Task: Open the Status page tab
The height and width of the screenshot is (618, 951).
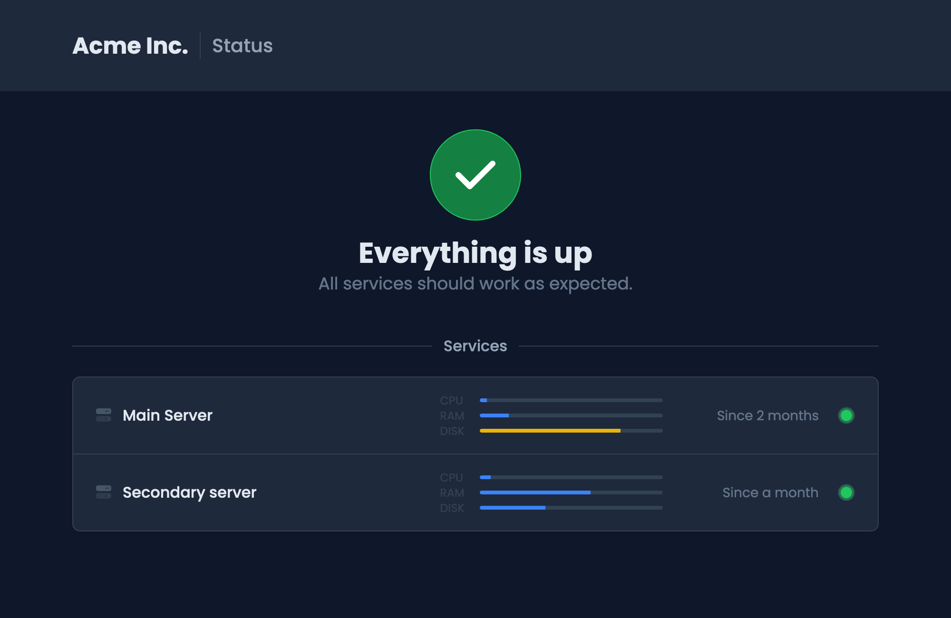Action: click(242, 46)
